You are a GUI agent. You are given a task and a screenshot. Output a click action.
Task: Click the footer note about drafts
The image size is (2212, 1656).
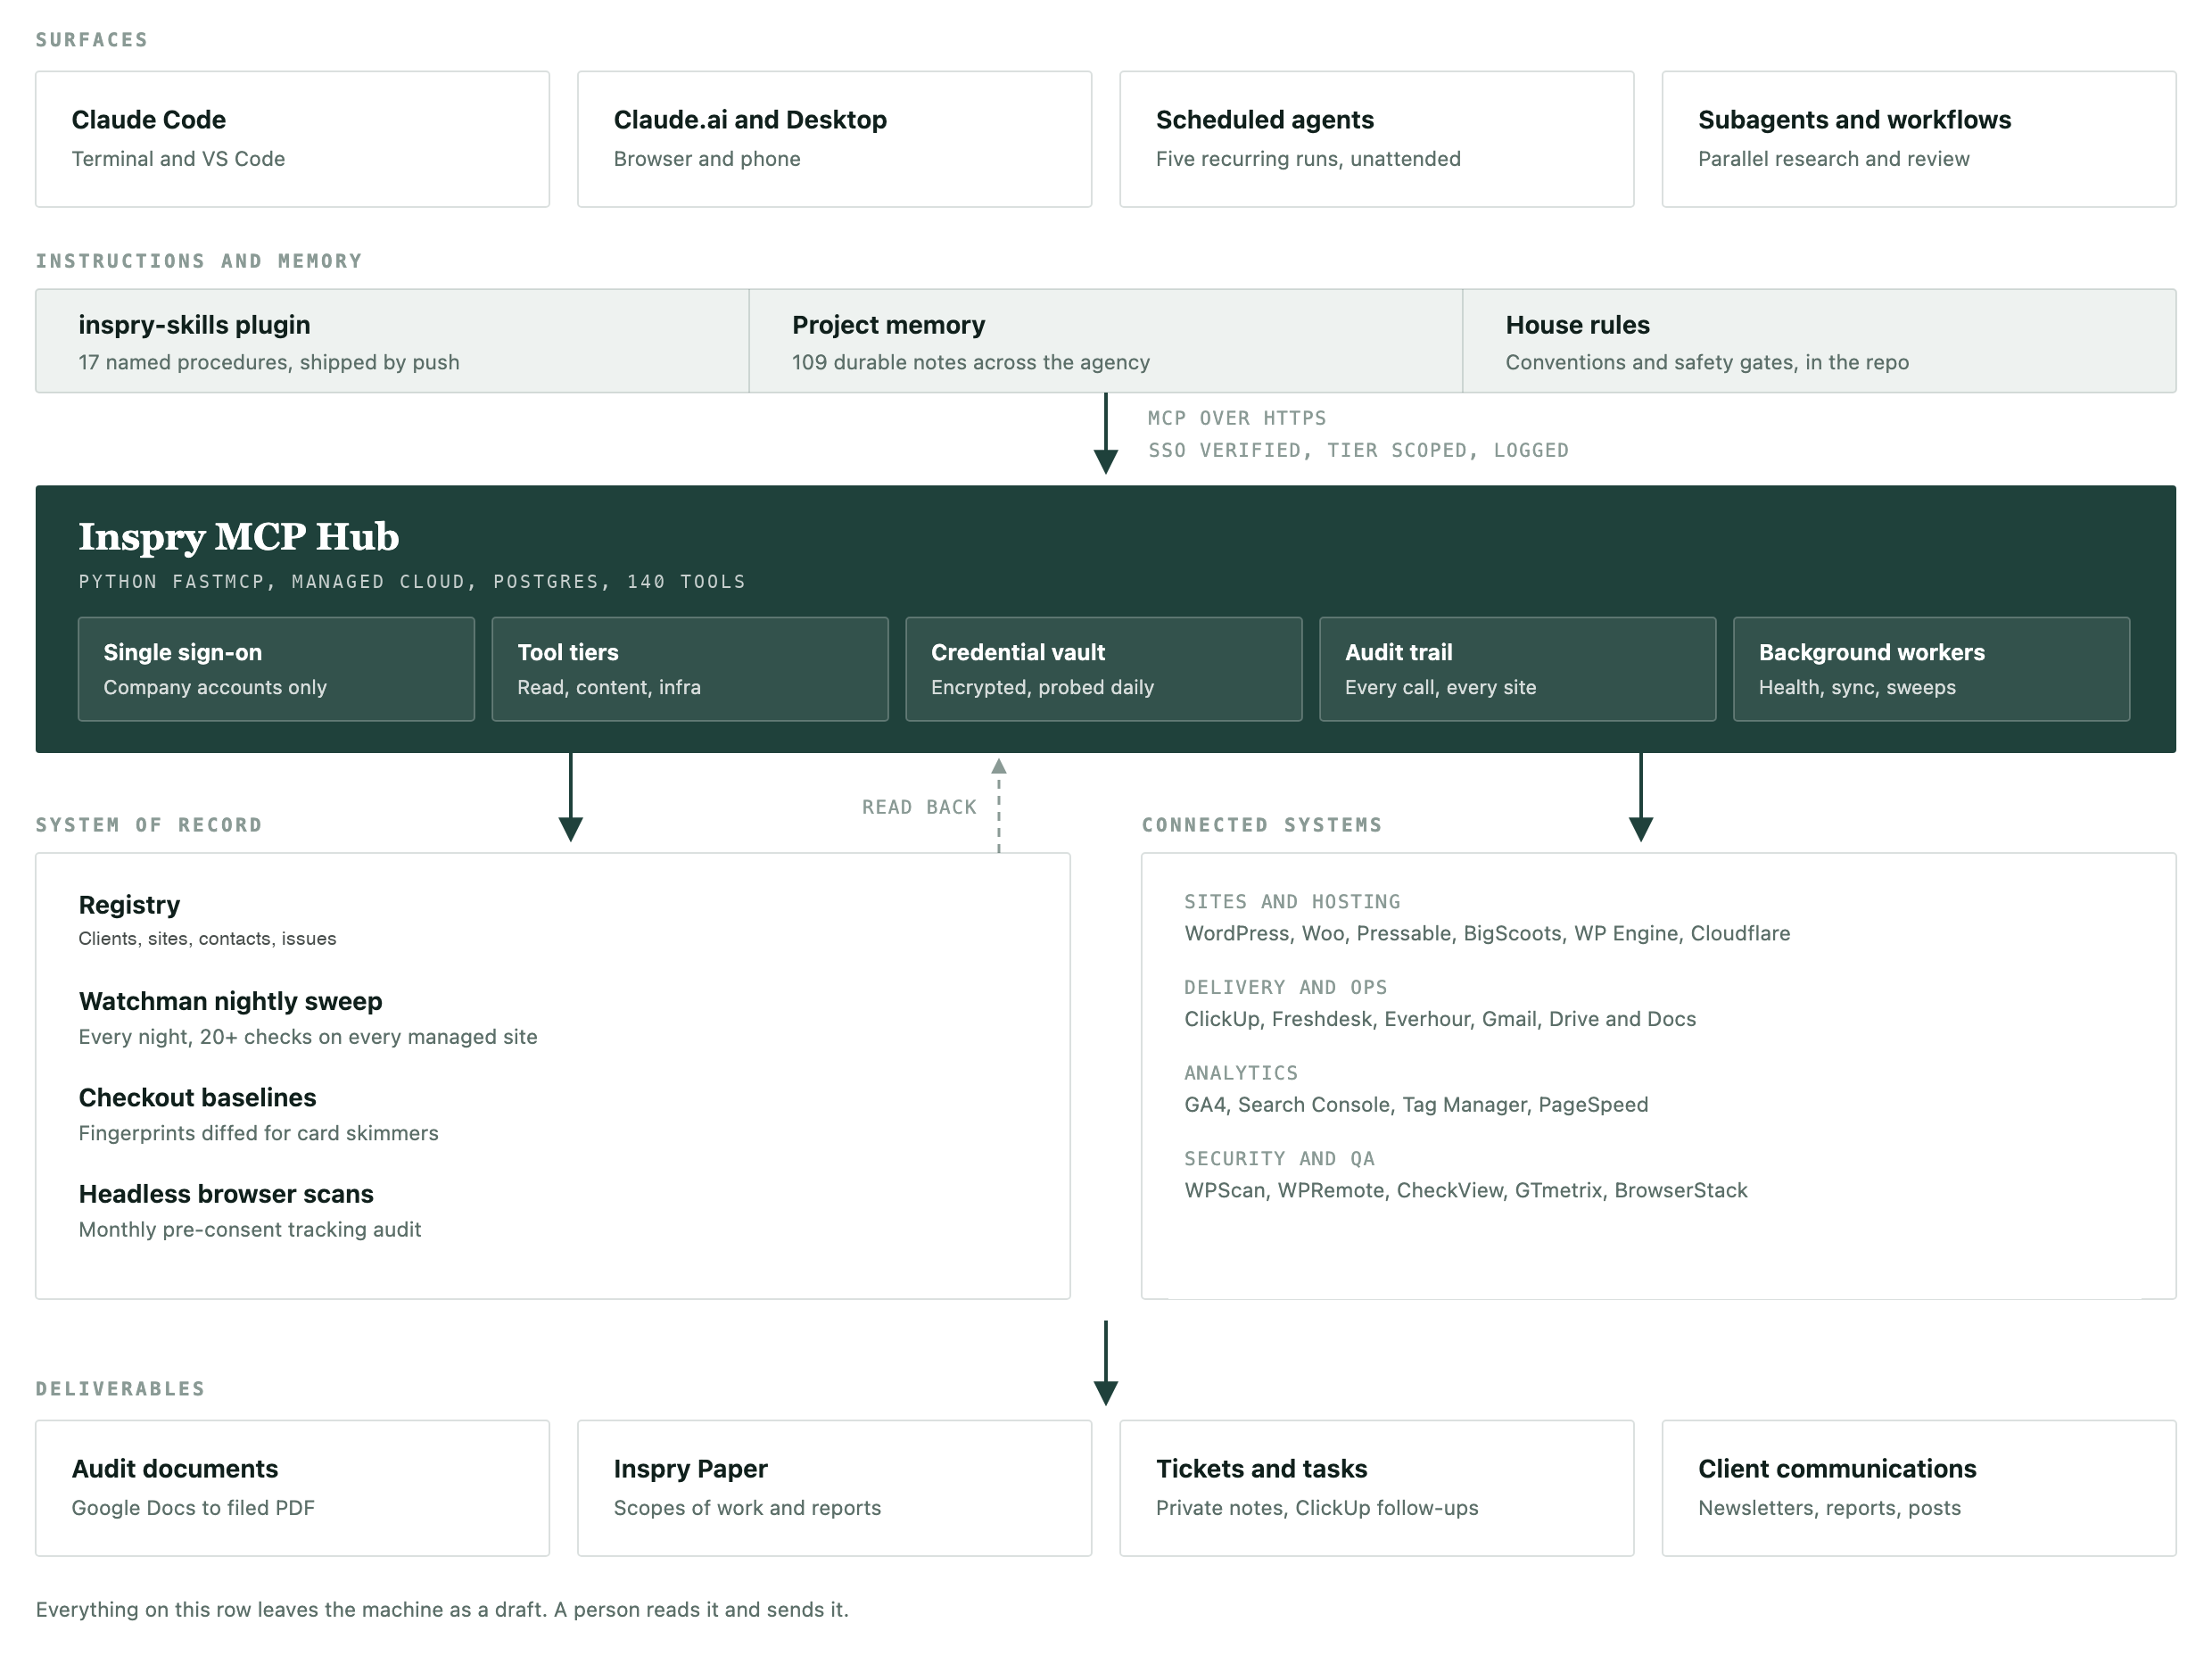pos(442,1609)
